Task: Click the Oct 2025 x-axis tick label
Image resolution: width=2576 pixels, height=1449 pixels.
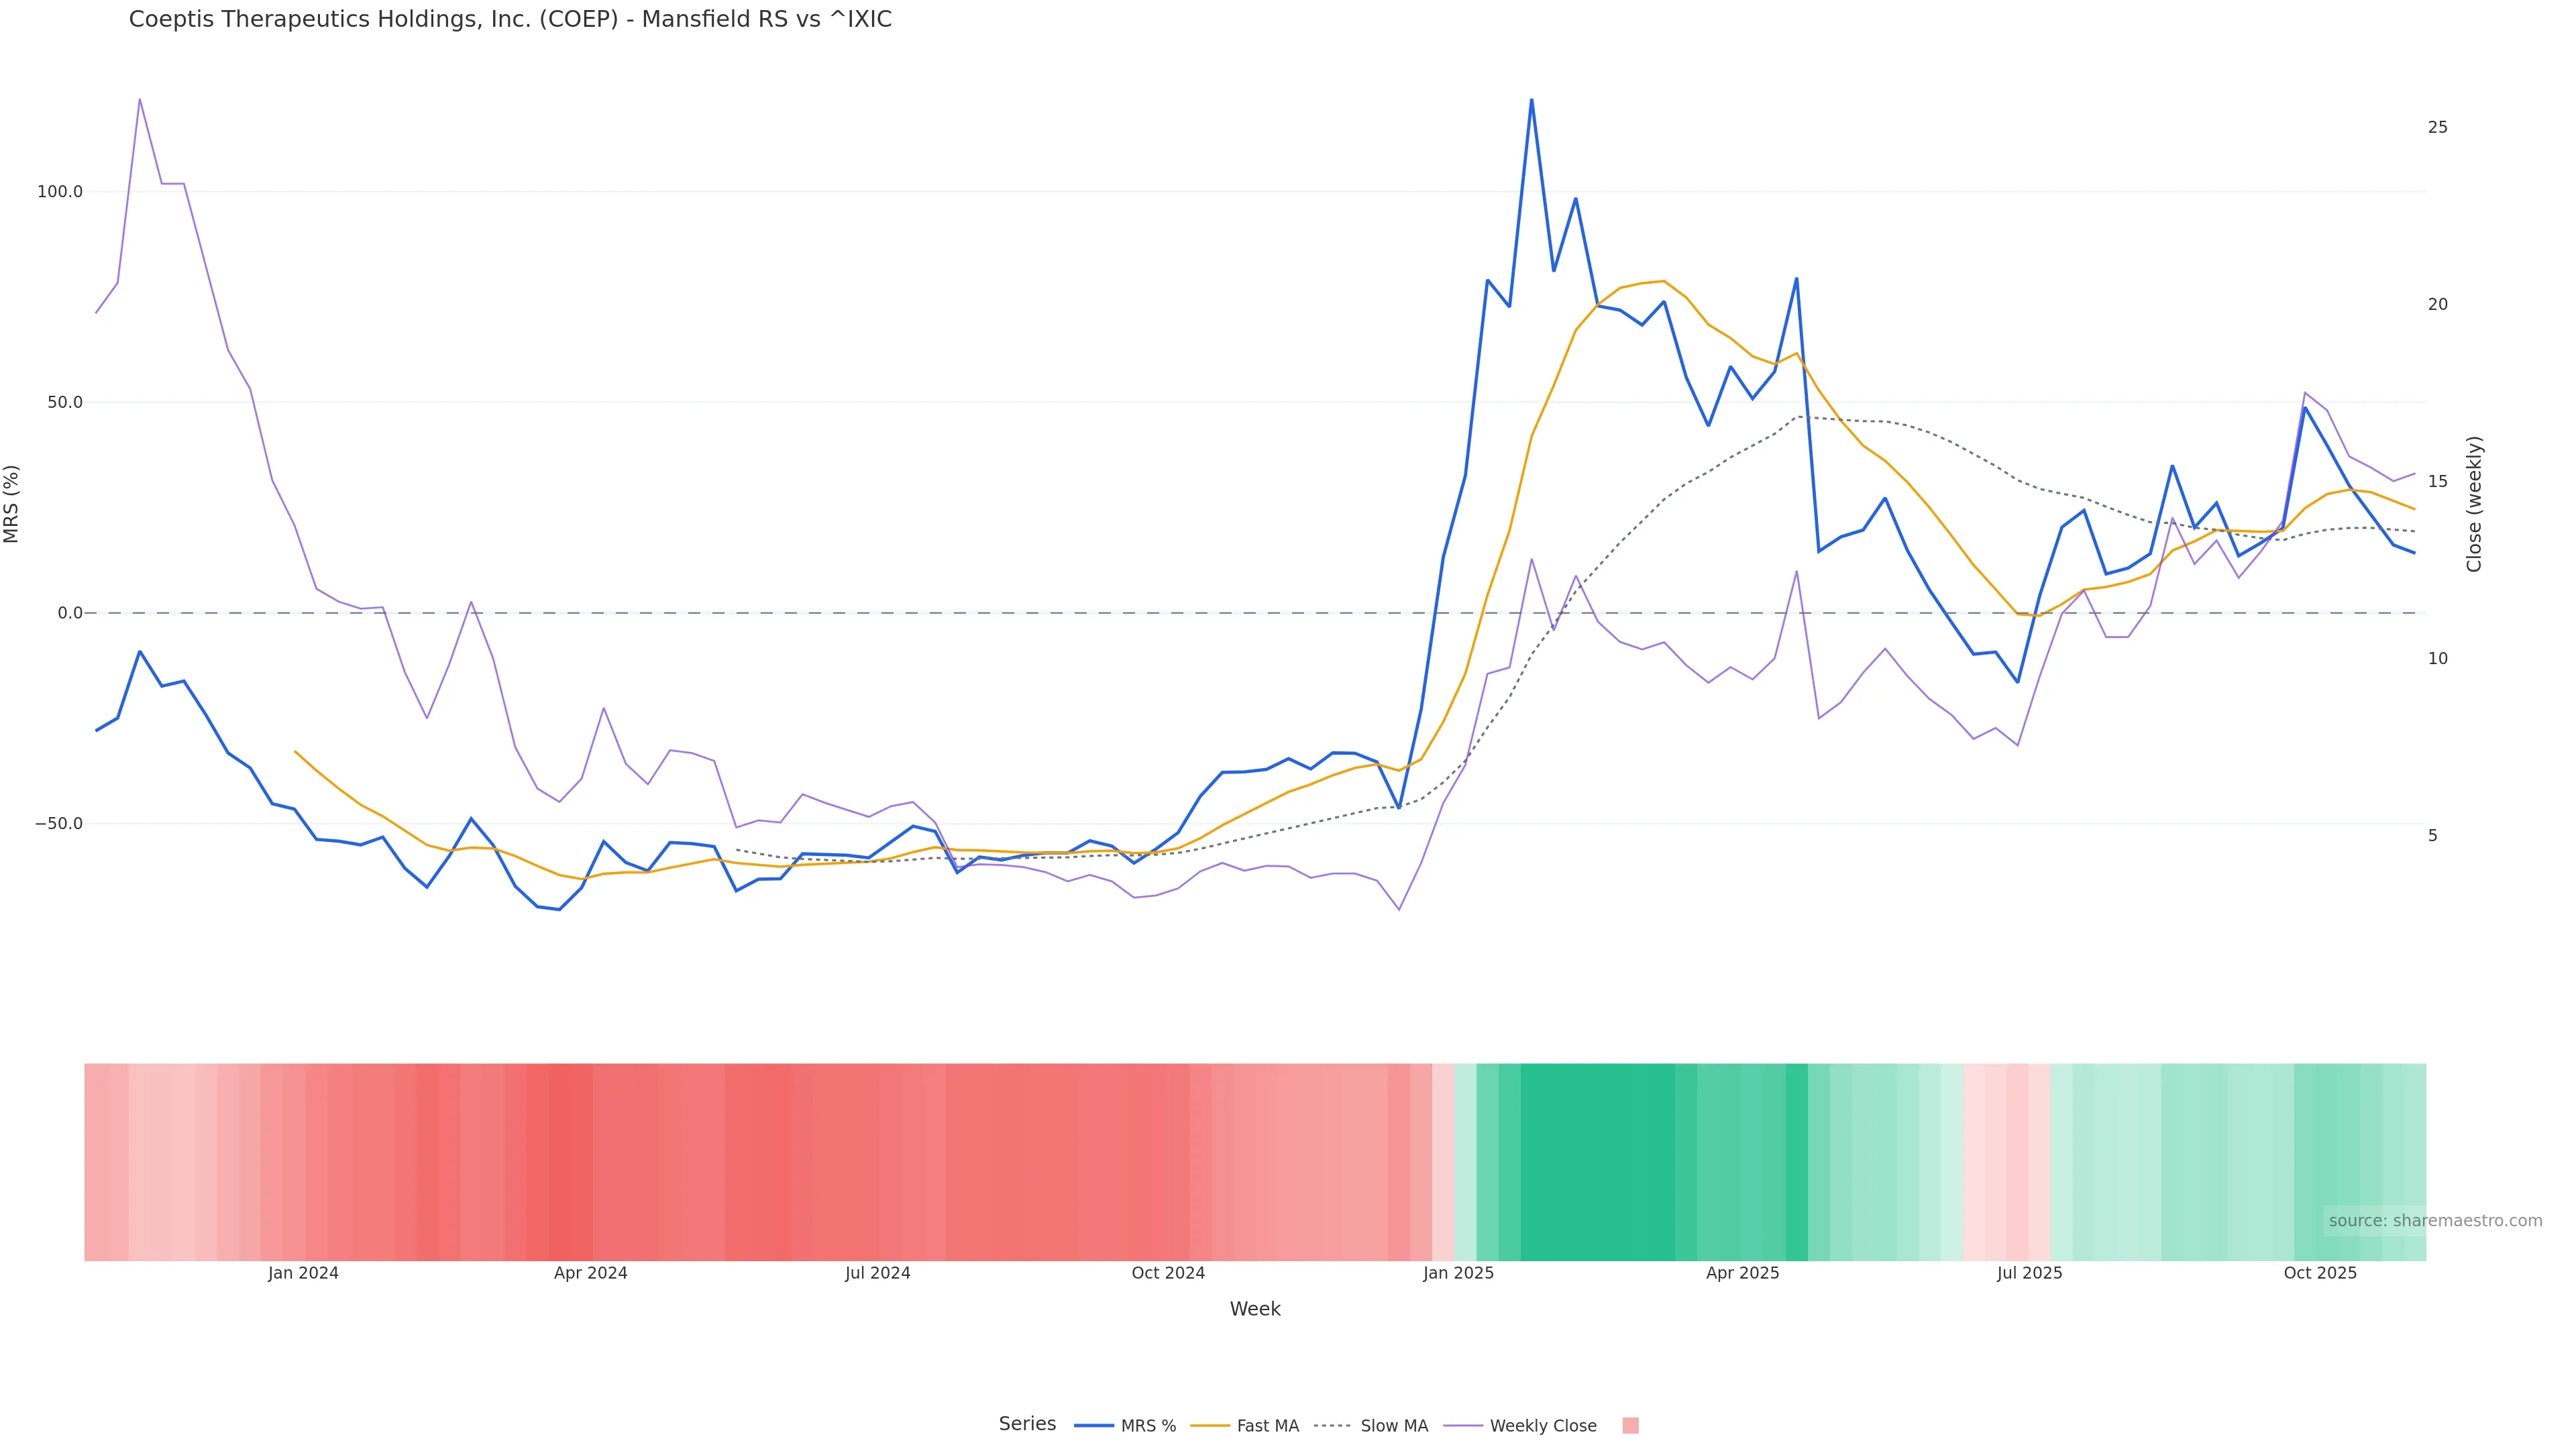Action: tap(2320, 1273)
